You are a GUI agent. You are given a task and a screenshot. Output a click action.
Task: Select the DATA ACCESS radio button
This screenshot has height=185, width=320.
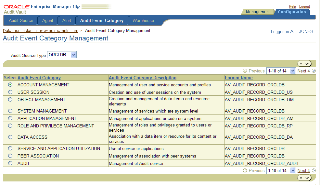pyautogui.click(x=10, y=137)
